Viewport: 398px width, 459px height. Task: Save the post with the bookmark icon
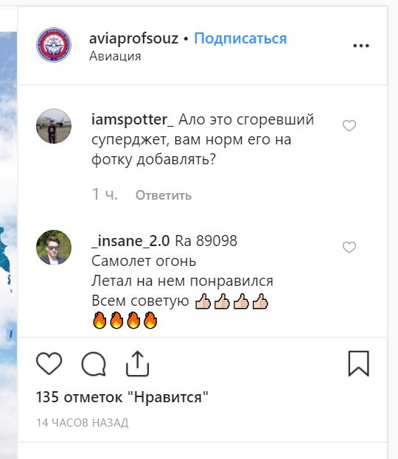pyautogui.click(x=358, y=363)
